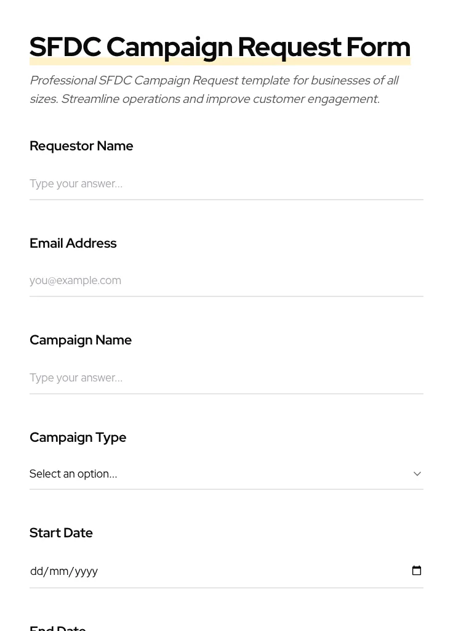This screenshot has height=631, width=453.
Task: Click the Campaign Name label
Action: click(x=81, y=340)
